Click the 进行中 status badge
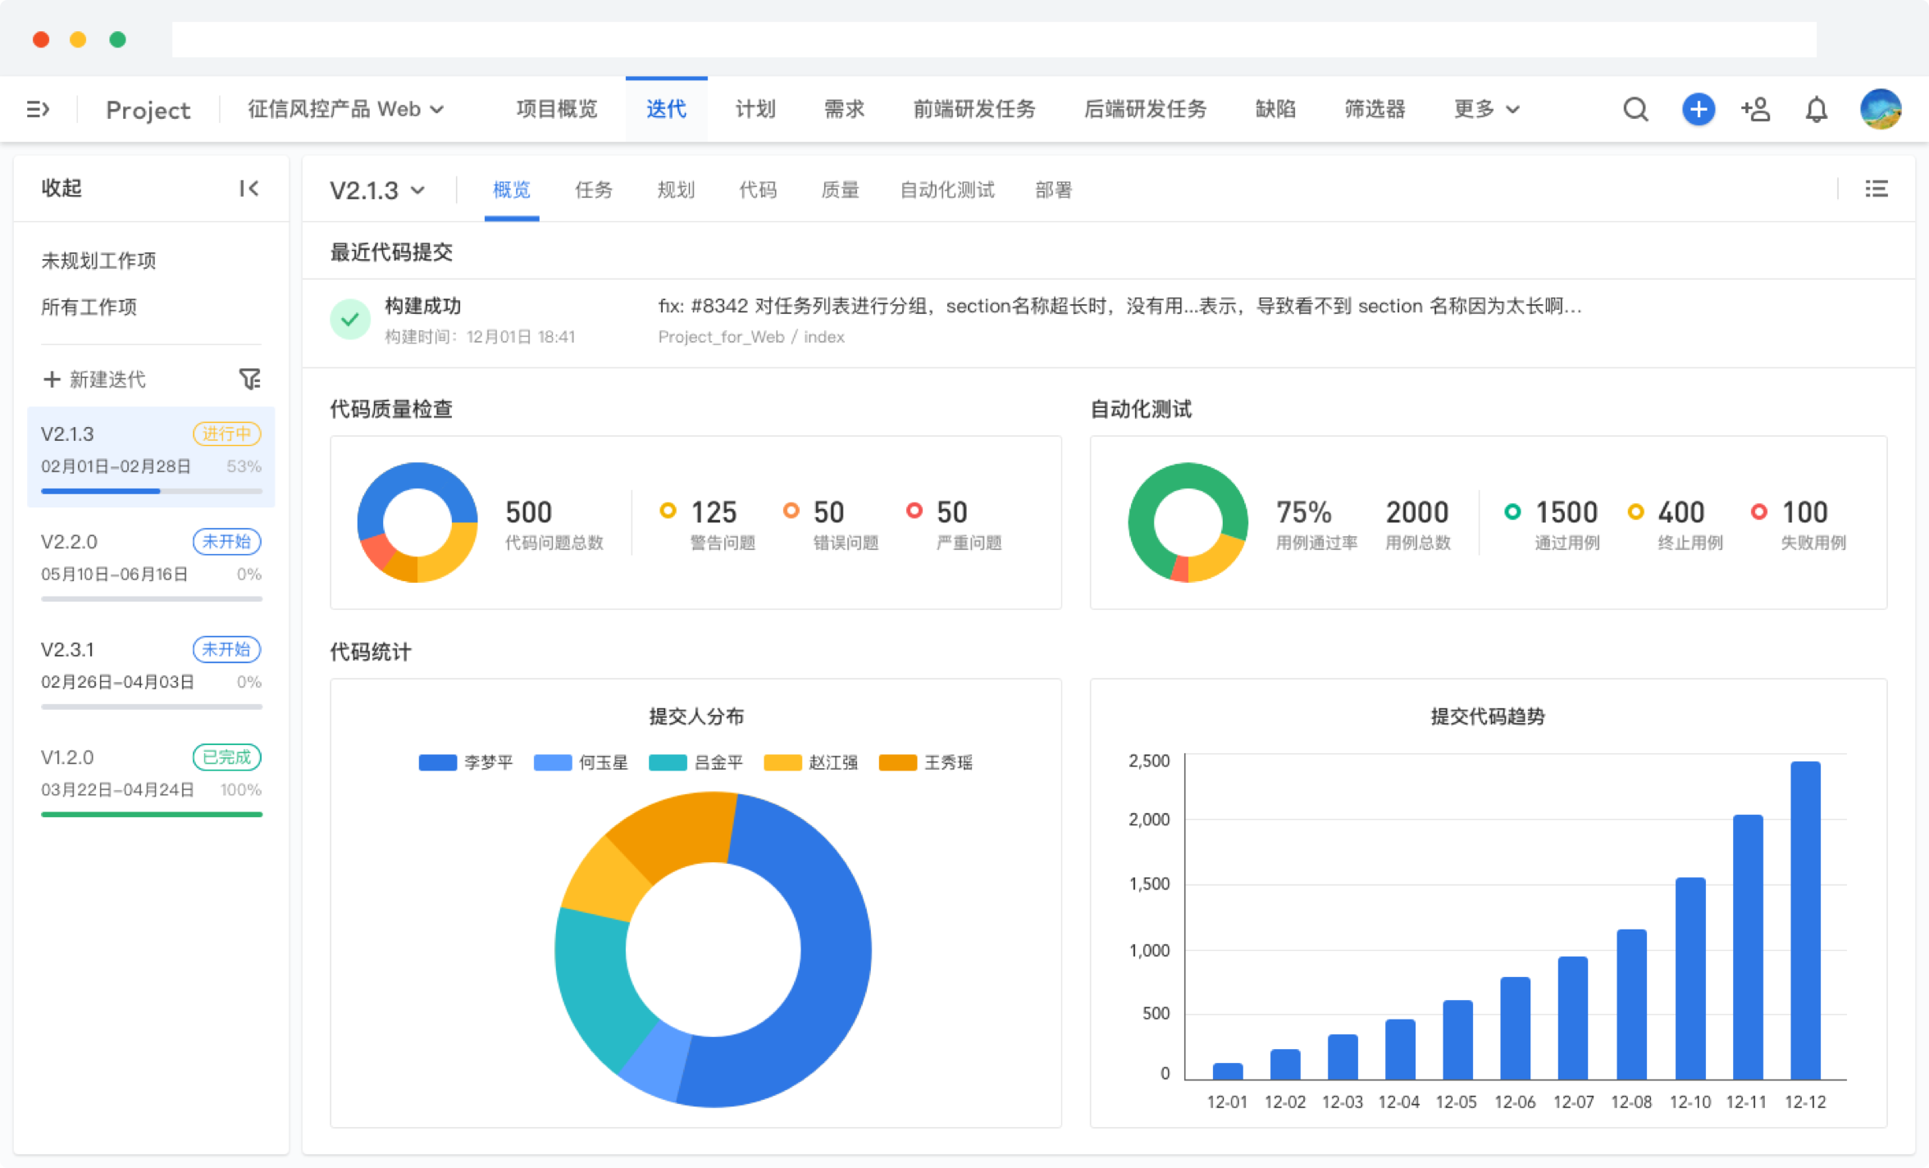 click(x=226, y=433)
